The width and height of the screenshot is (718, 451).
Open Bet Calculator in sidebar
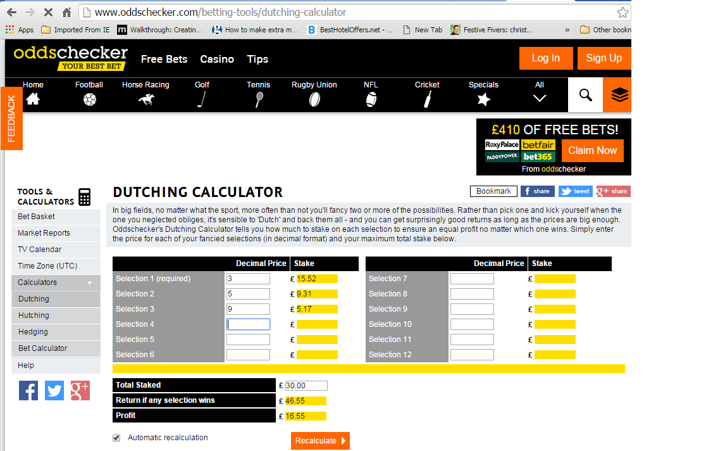pos(56,348)
